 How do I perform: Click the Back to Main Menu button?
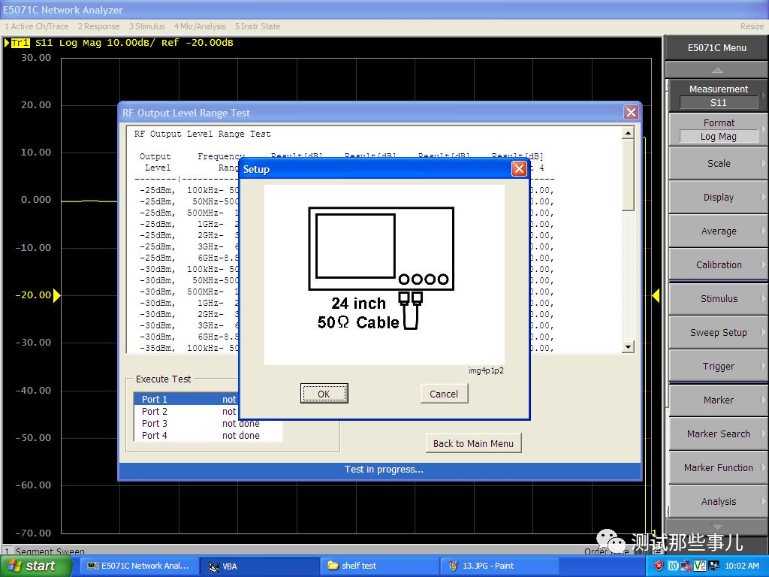tap(473, 443)
